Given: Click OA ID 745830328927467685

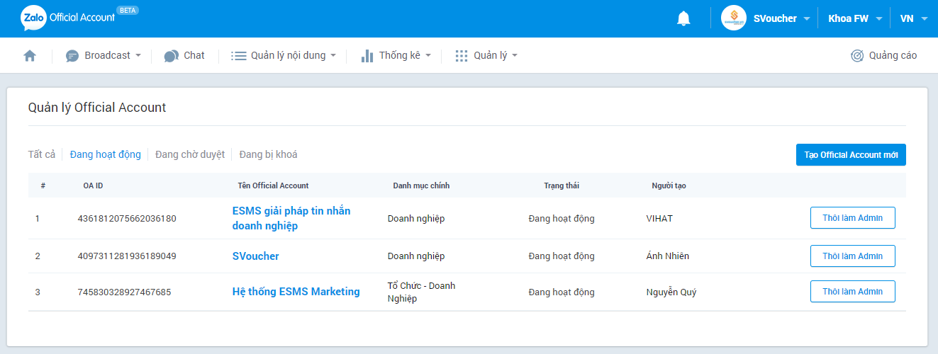Looking at the screenshot, I should (x=124, y=292).
